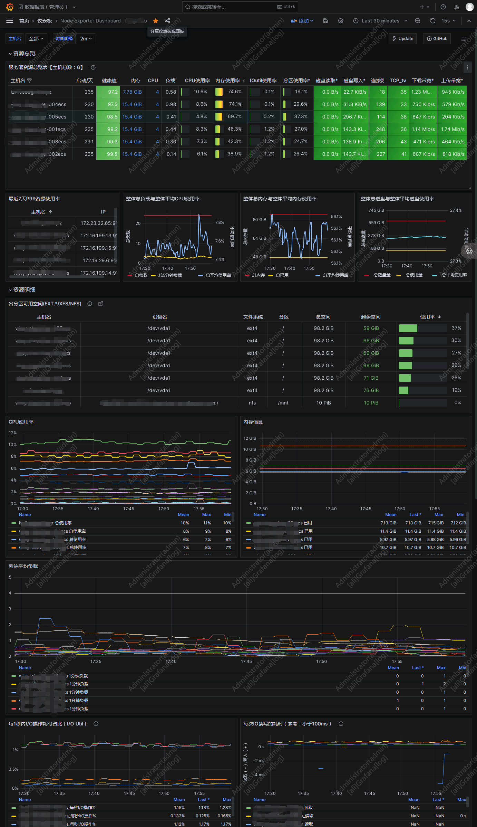Sort partition table by 剩余空间 header

371,317
